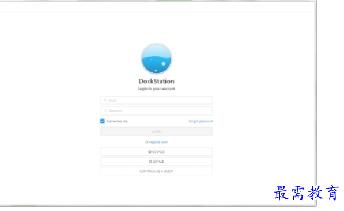Click the DockStation logo
This screenshot has height=211, width=344.
[x=156, y=59]
